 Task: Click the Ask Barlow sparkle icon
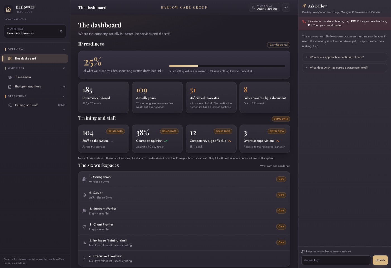coord(304,6)
